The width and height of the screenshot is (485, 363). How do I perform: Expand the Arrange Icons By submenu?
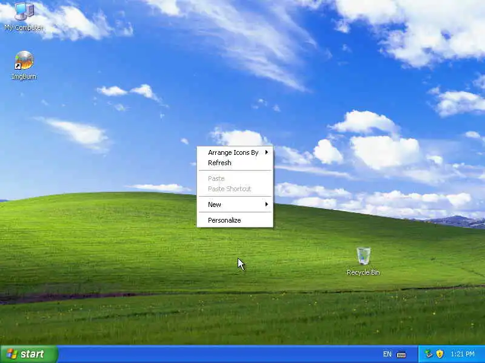click(x=235, y=152)
